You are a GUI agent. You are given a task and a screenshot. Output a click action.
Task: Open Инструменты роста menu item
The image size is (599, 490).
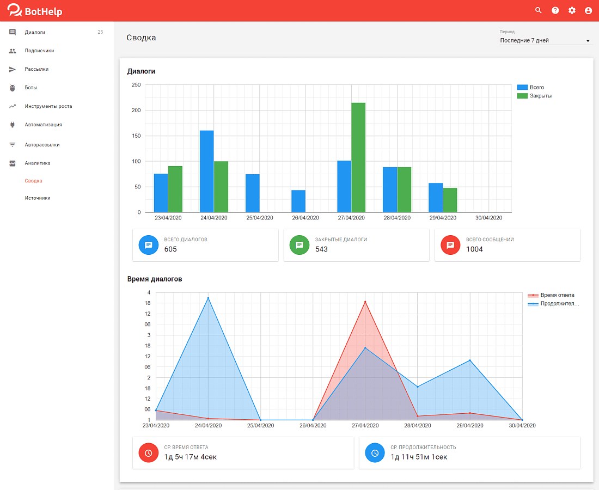57,106
